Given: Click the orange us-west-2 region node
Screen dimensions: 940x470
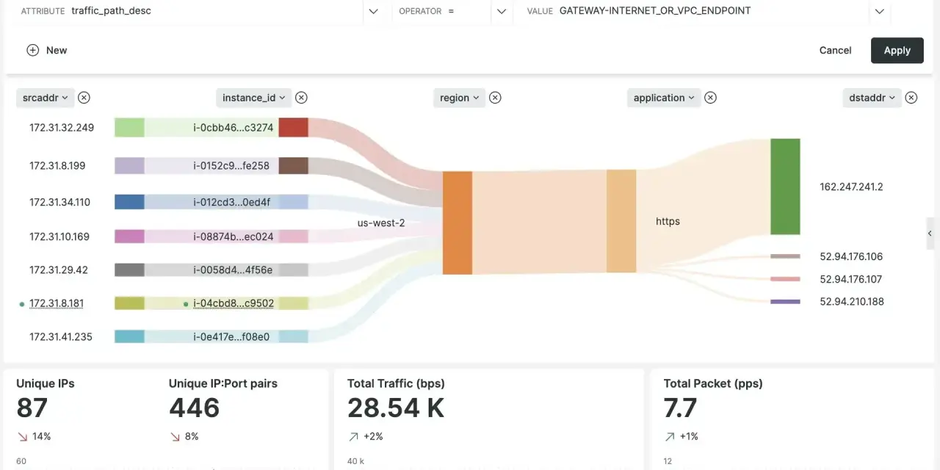Looking at the screenshot, I should tap(458, 223).
